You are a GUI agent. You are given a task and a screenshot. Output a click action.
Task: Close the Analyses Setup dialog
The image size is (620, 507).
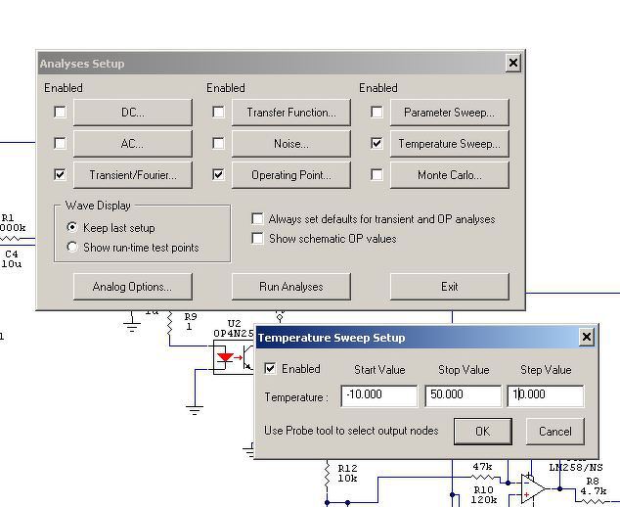[x=513, y=63]
